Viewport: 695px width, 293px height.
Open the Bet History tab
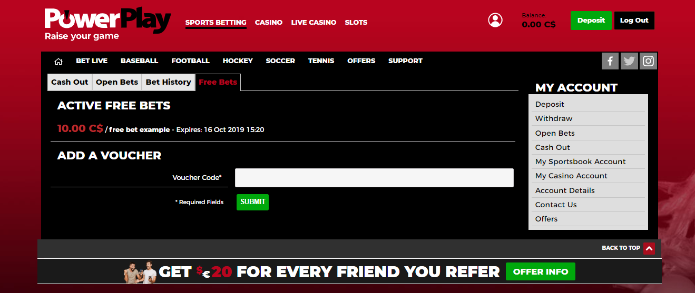(168, 82)
